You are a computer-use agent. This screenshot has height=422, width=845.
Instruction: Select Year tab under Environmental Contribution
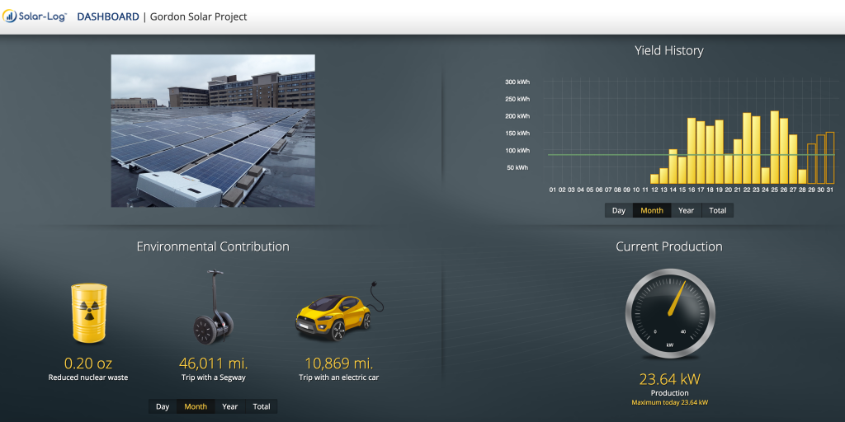[230, 406]
